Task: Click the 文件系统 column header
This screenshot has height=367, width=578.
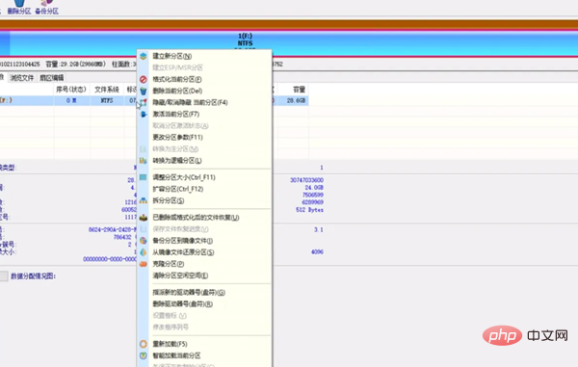Action: 107,90
